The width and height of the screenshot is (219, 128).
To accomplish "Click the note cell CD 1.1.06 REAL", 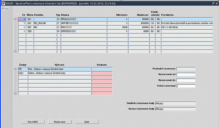I will click(x=187, y=27).
